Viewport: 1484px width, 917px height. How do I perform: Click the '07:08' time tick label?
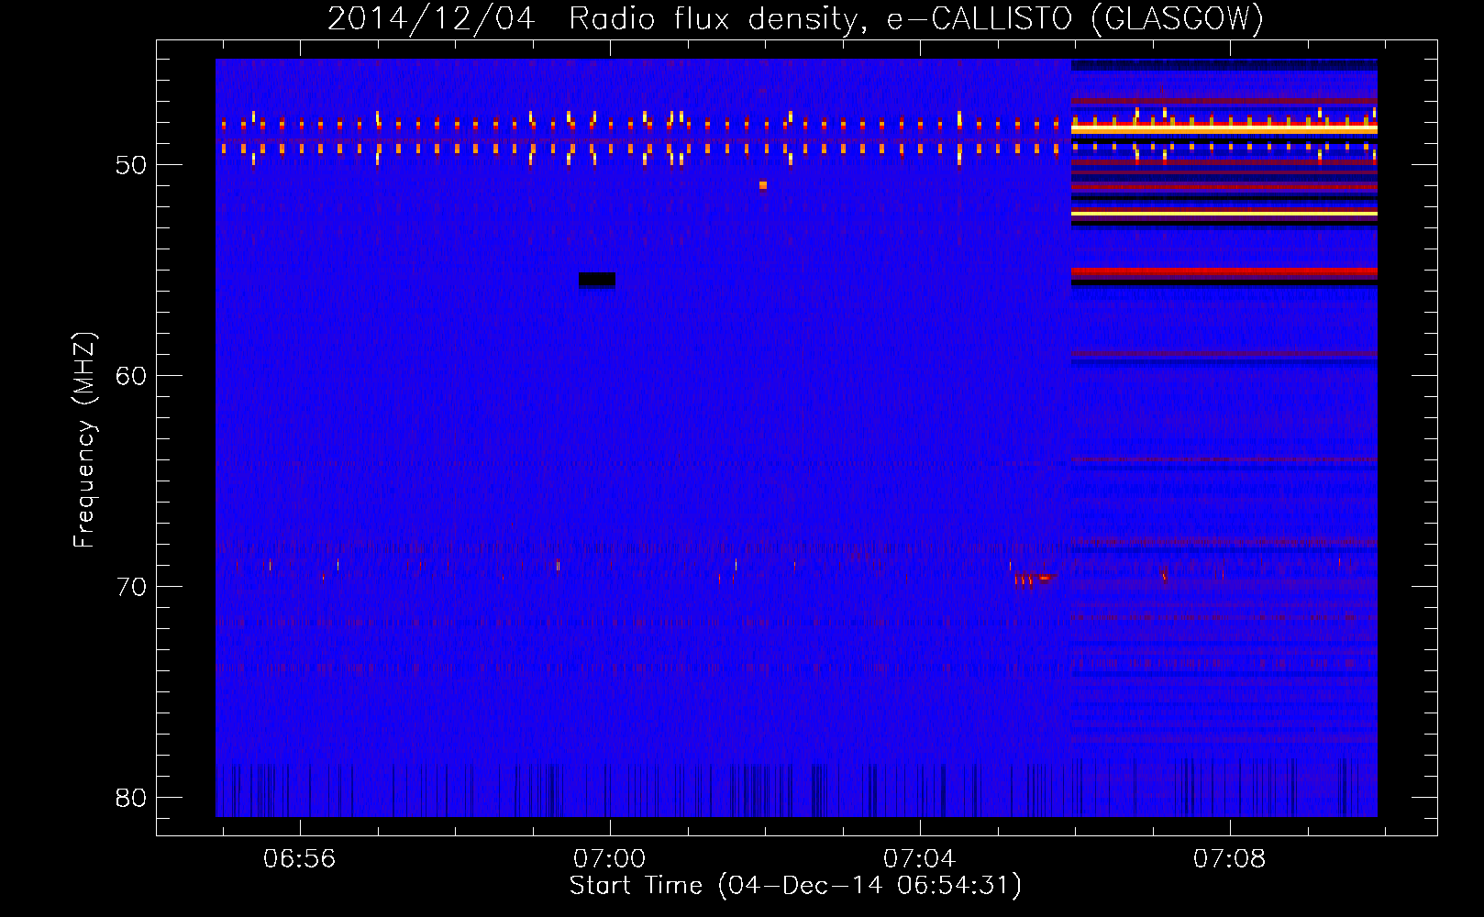(1230, 859)
